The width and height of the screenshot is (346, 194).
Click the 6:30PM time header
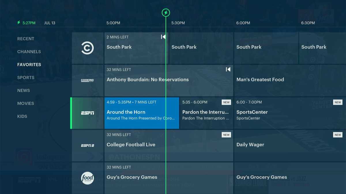click(x=308, y=23)
